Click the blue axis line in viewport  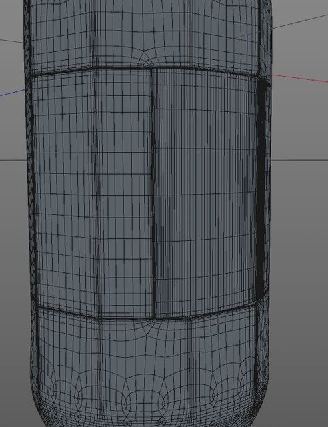(12, 93)
